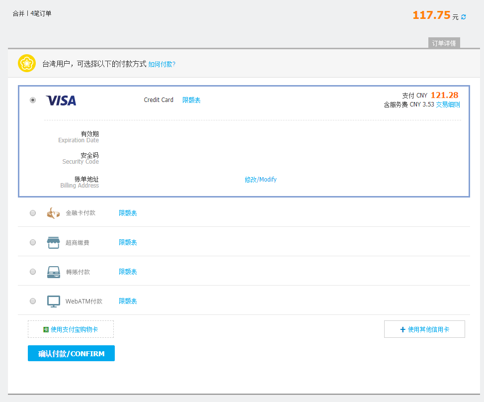This screenshot has width=484, height=402.
Task: Click the 金融卡付款 card icon
Action: tap(53, 213)
